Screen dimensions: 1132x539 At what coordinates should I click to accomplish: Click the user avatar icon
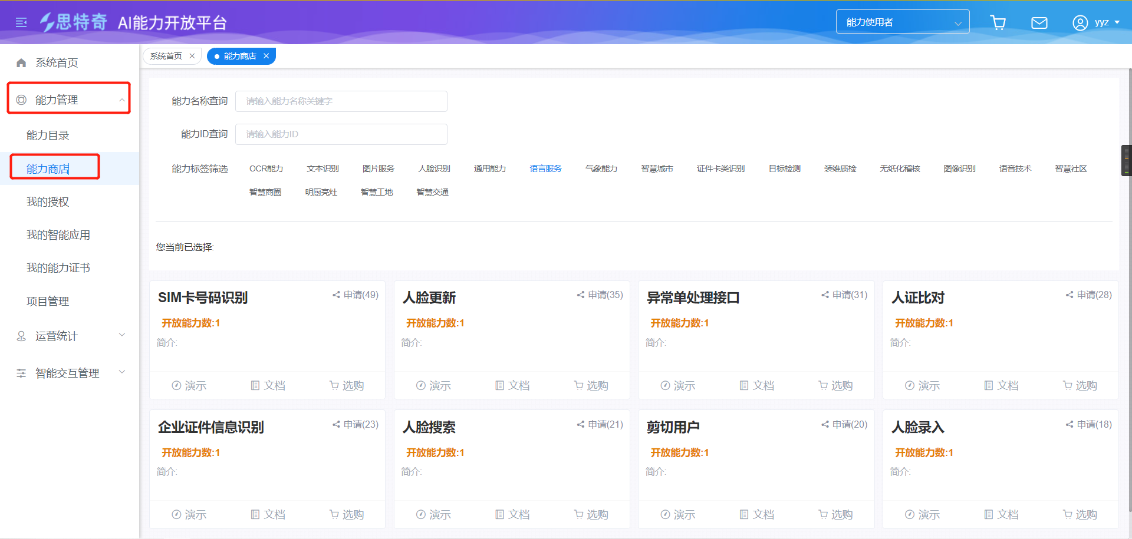[1080, 22]
